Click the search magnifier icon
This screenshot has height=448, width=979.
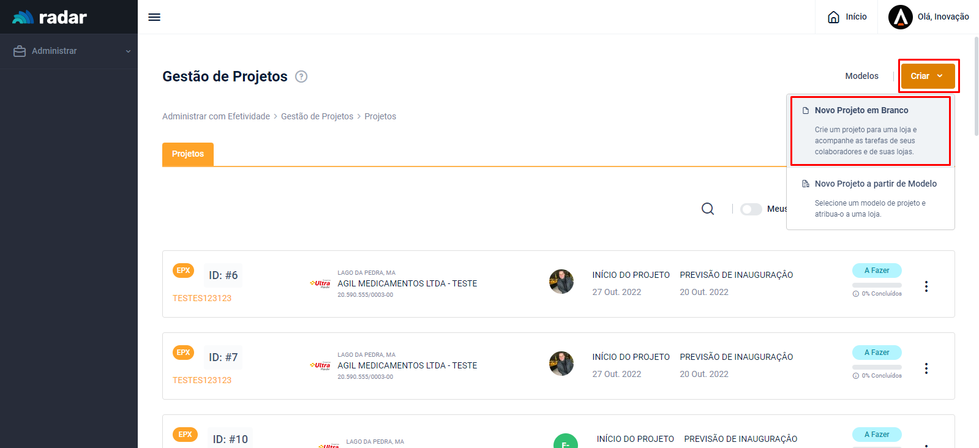tap(708, 209)
